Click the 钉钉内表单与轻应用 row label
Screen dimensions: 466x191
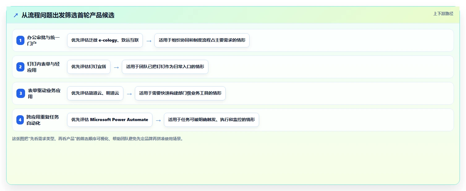click(44, 67)
